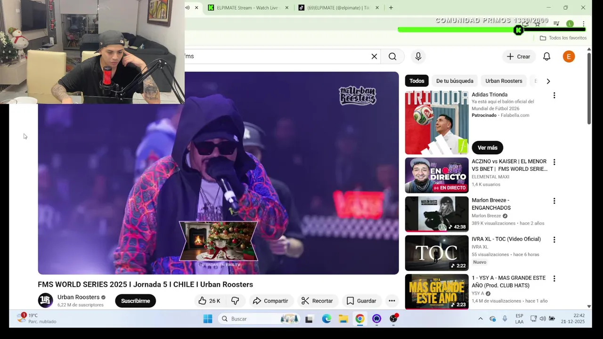
Task: Like the video with 26 K likes
Action: point(209,301)
